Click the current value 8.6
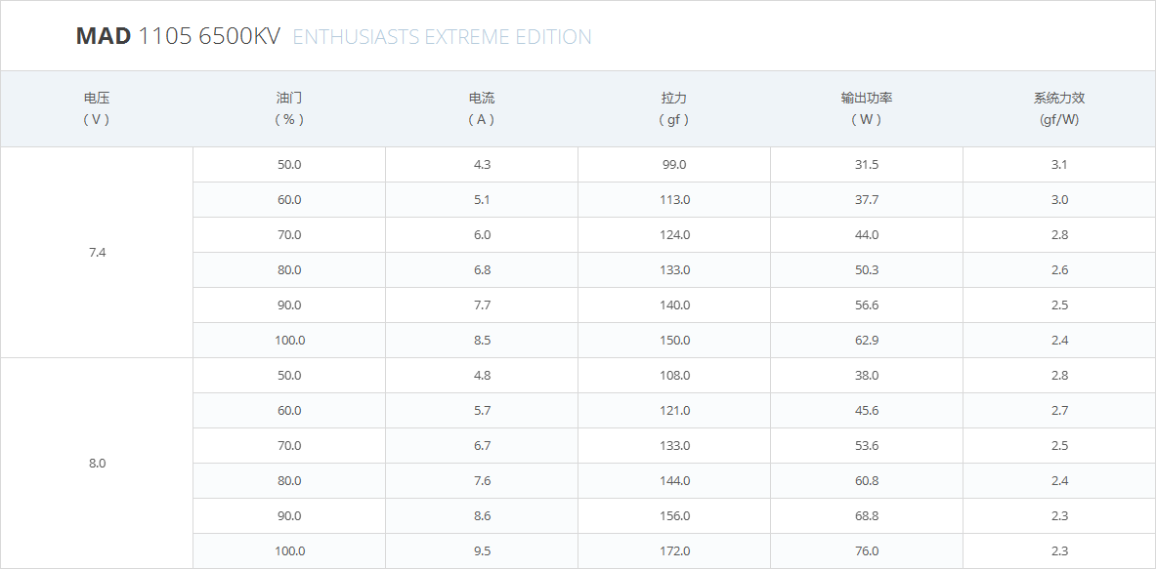This screenshot has width=1156, height=569. [482, 516]
